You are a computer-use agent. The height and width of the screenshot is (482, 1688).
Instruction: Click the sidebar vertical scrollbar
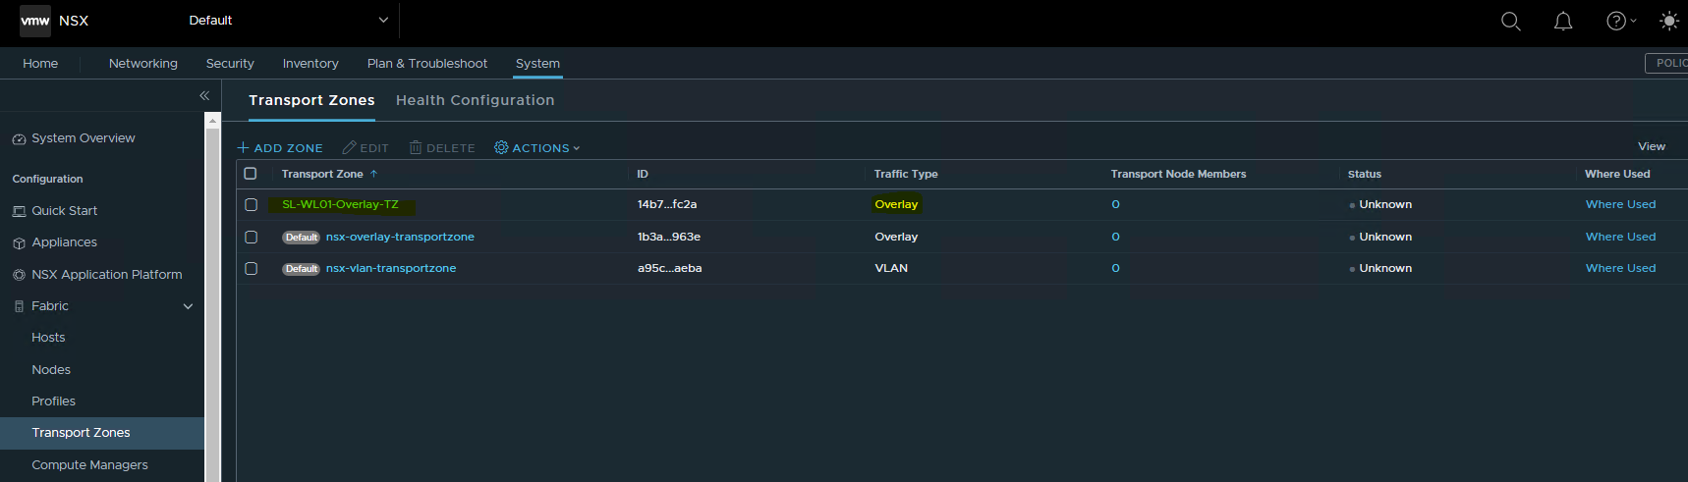click(x=212, y=304)
